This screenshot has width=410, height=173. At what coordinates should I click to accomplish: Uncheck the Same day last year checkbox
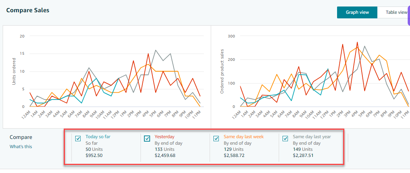point(285,139)
